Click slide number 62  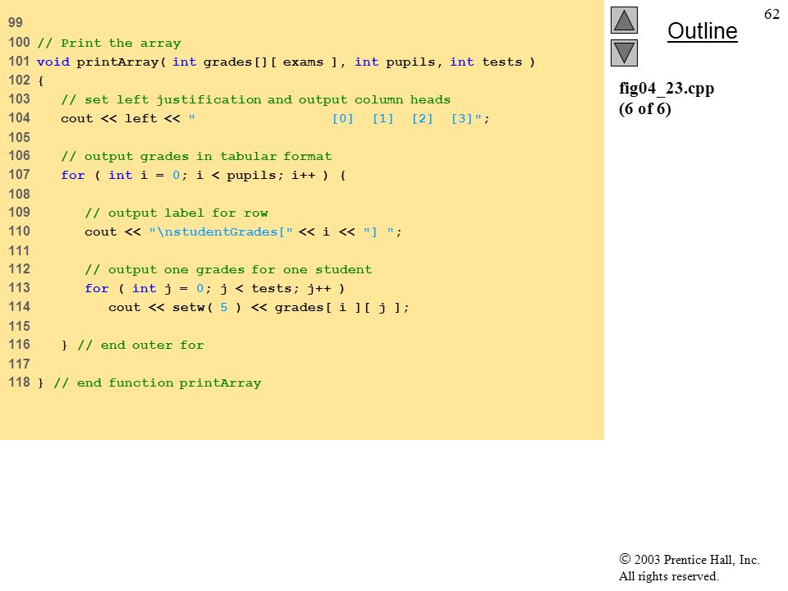coord(772,14)
